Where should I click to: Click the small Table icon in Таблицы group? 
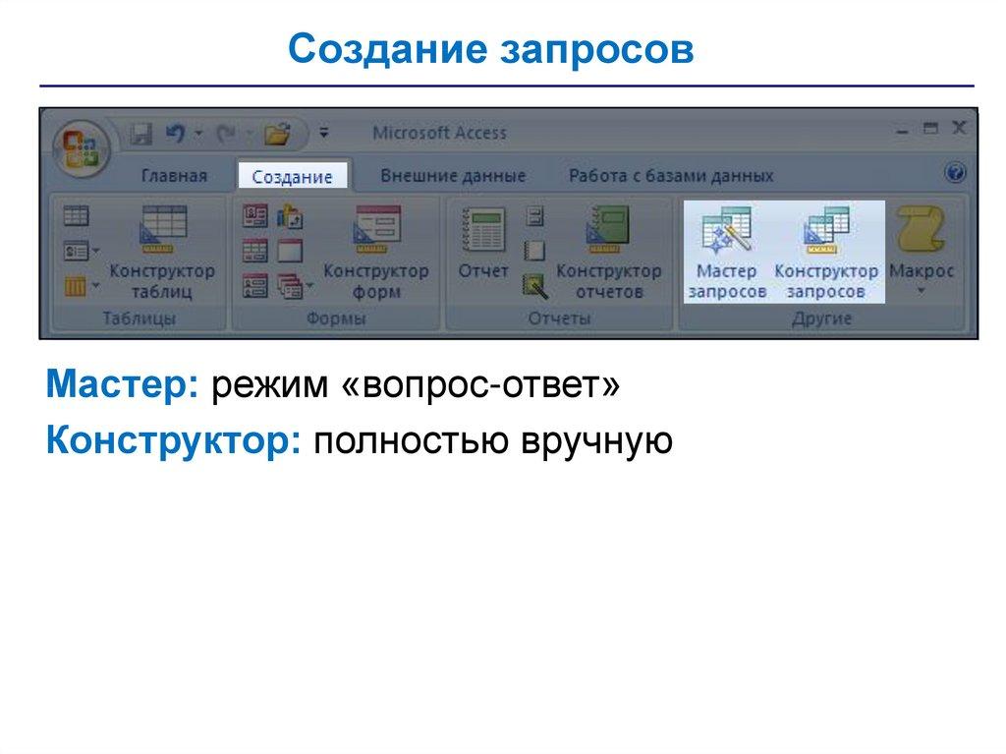(x=76, y=215)
